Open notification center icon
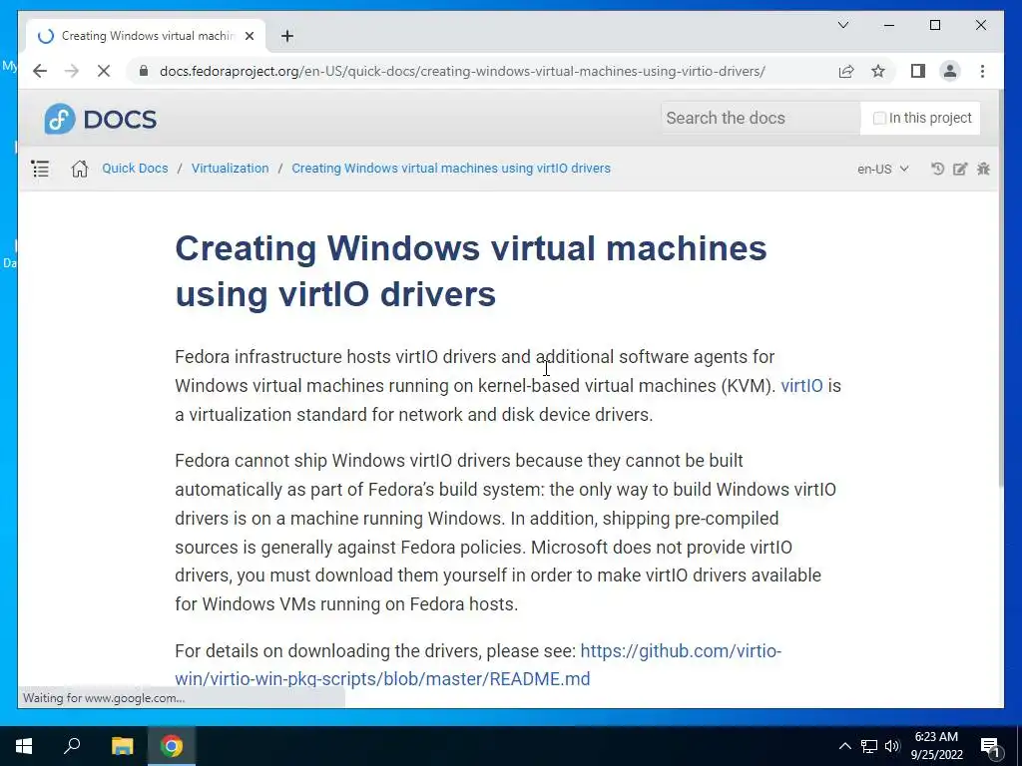This screenshot has height=766, width=1022. pyautogui.click(x=991, y=746)
